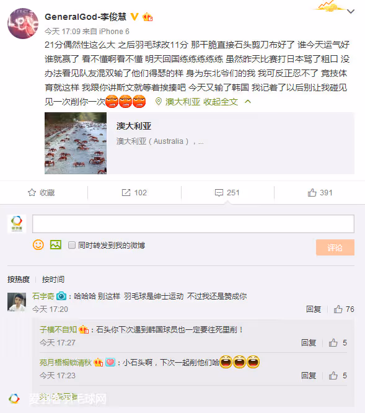This screenshot has width=365, height=413.
Task: Like the post with 391 likes
Action: click(320, 192)
